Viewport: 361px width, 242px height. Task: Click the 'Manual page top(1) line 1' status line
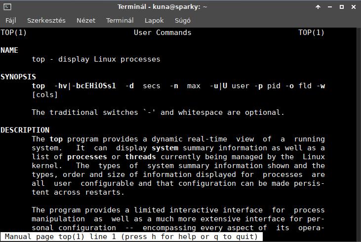pos(131,237)
